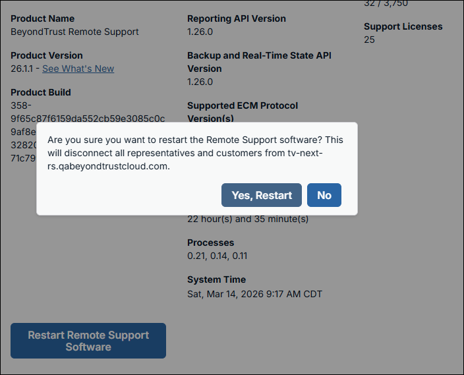Select the Support Licenses value 25

(x=369, y=40)
